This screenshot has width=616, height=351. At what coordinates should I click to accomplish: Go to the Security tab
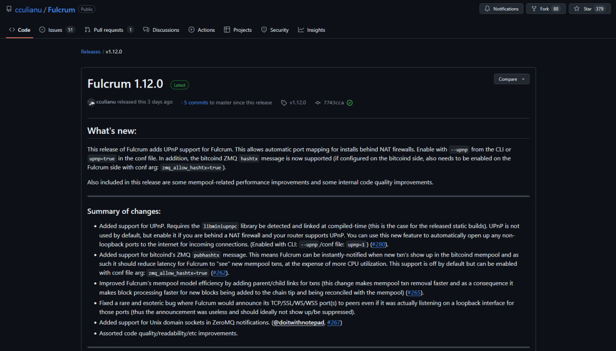[275, 30]
